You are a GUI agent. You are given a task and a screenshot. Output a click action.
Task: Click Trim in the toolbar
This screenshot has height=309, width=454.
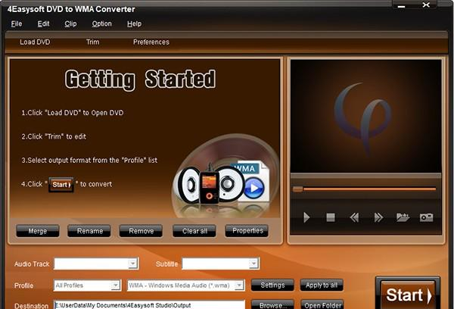coord(92,42)
